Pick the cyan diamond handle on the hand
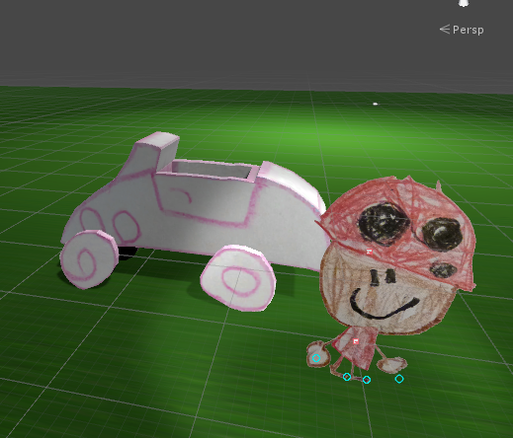The height and width of the screenshot is (438, 513). coord(316,358)
